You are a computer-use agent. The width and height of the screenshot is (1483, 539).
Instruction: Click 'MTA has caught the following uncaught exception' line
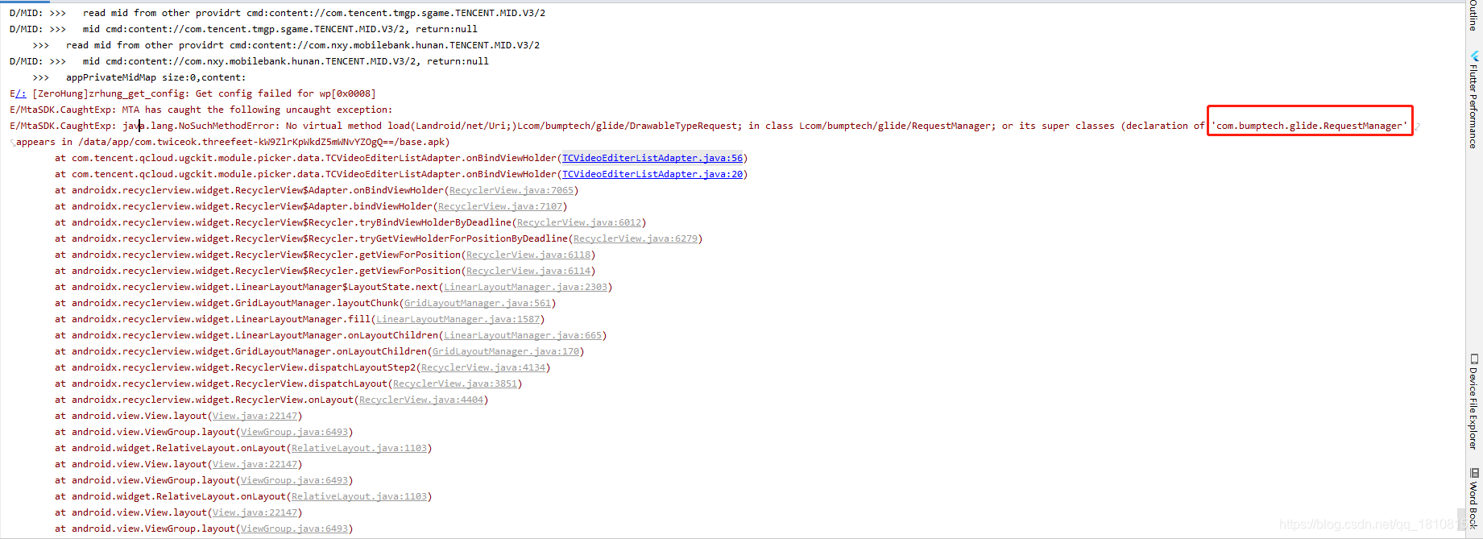257,110
